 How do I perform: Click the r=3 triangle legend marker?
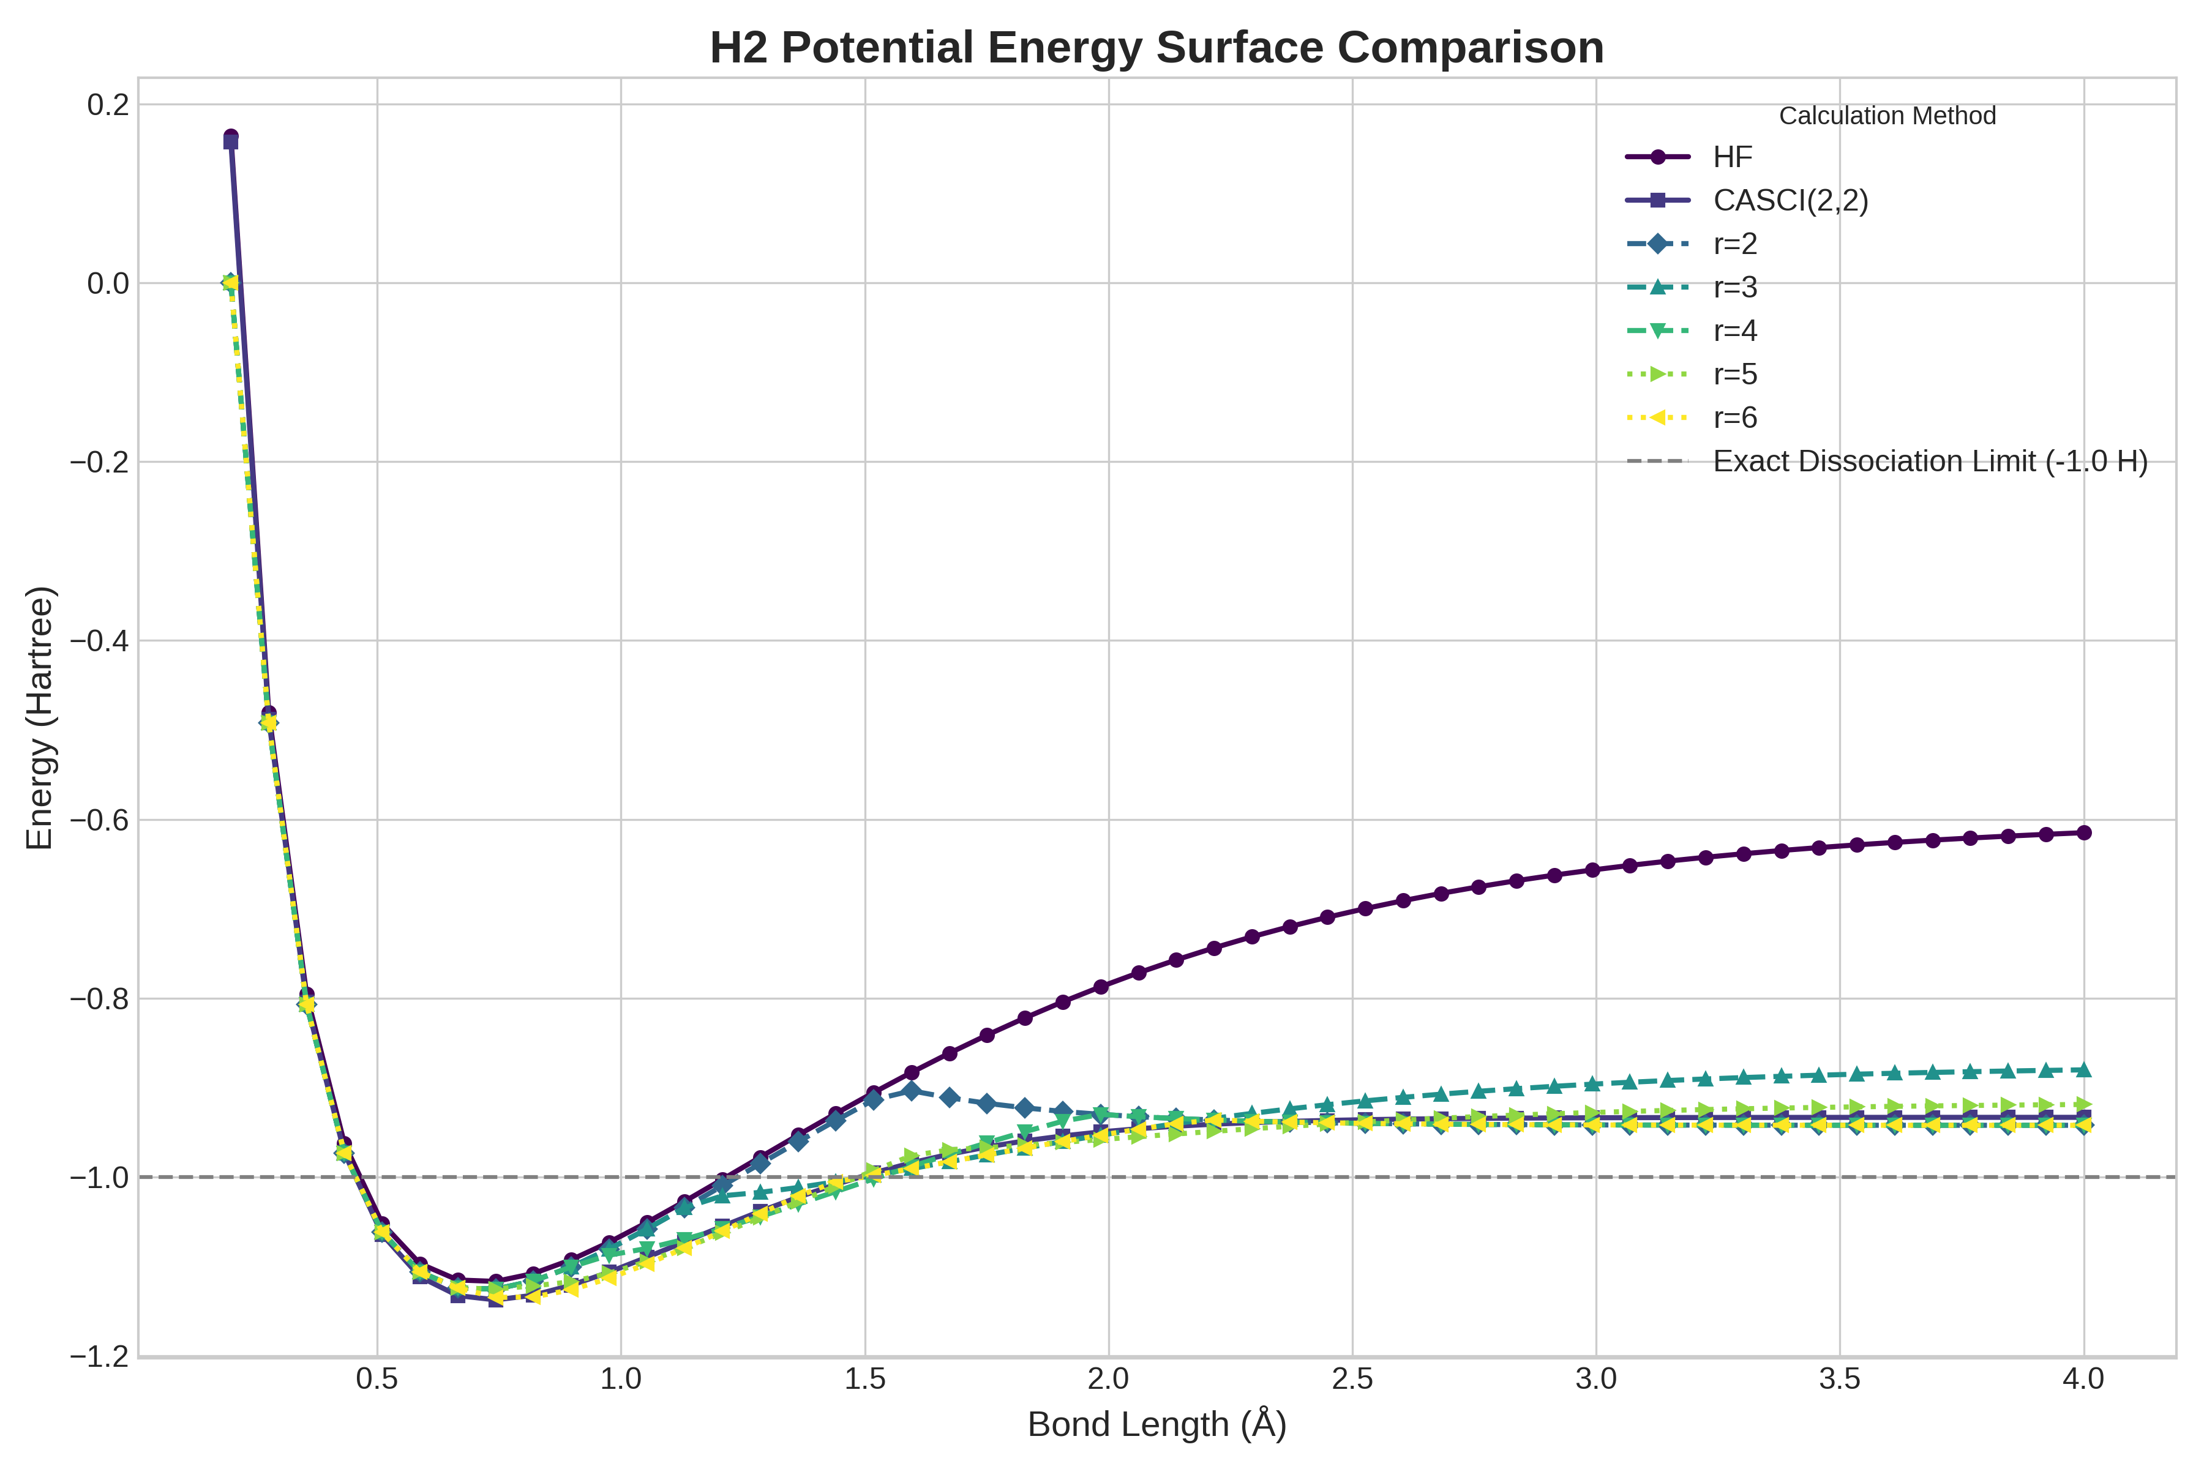point(1658,286)
